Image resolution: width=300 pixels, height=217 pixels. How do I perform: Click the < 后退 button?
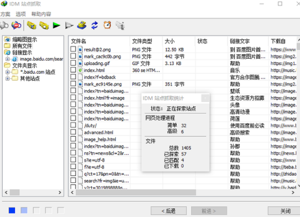(168, 211)
